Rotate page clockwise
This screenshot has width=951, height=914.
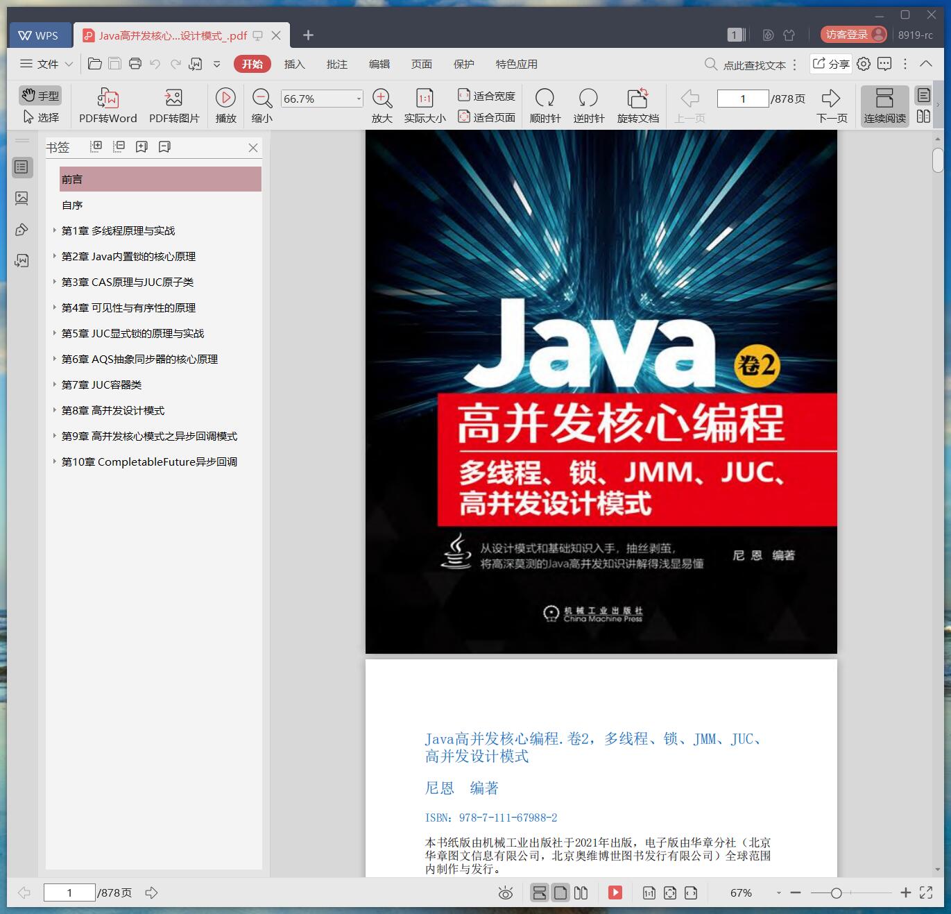click(545, 105)
